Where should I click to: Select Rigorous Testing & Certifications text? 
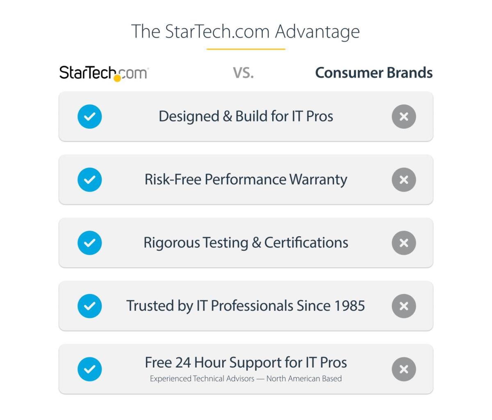246,243
